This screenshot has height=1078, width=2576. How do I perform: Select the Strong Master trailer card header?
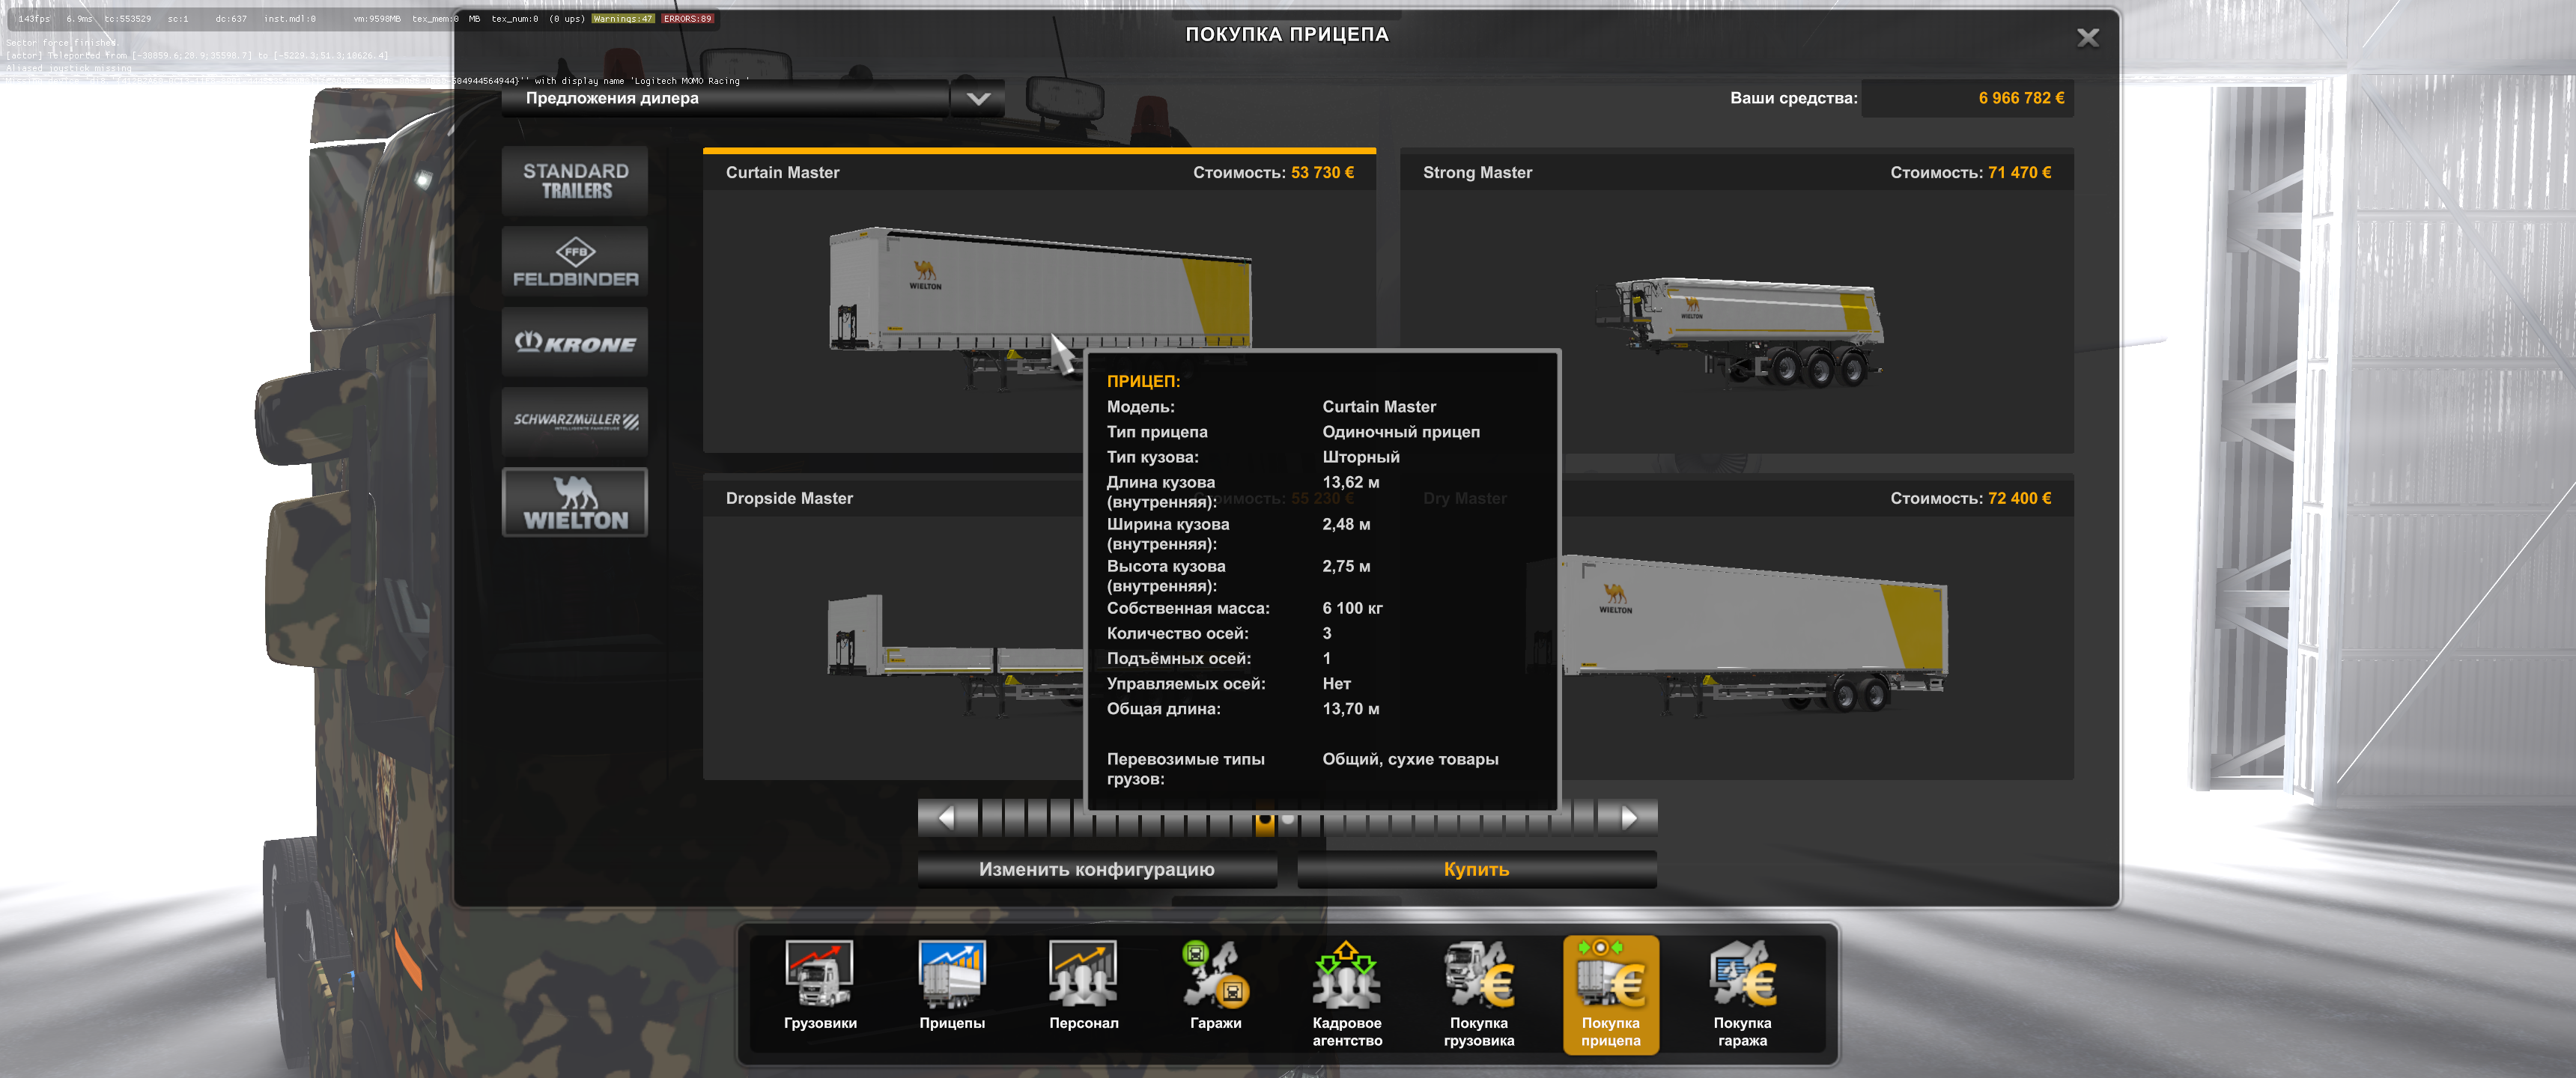[x=1736, y=172]
